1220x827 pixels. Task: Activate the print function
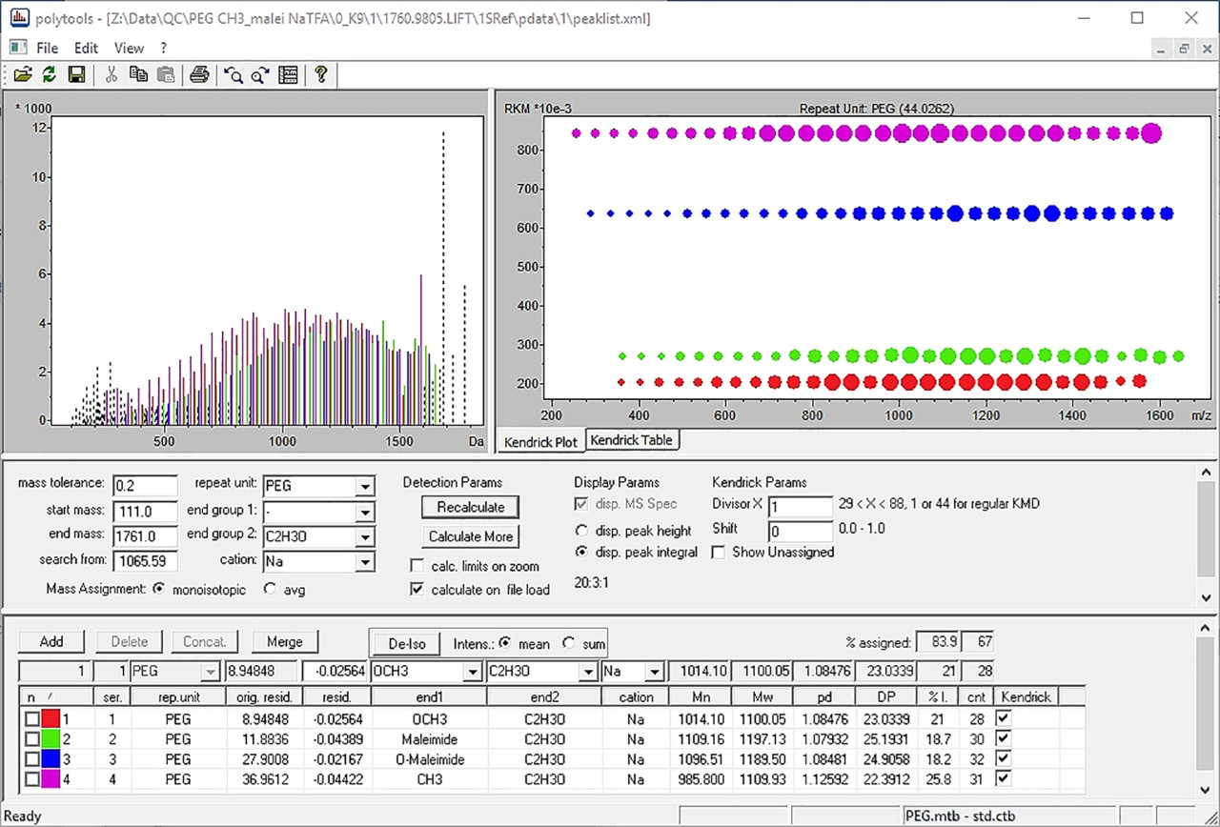[199, 74]
